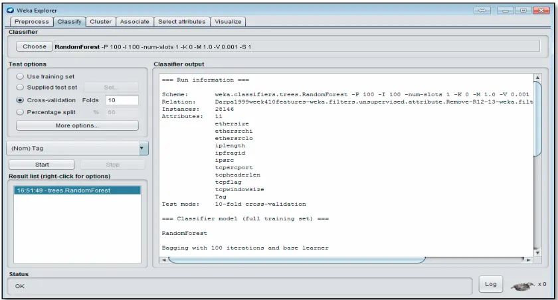The image size is (558, 300).
Task: Select the Supplied test set option
Action: 20,87
